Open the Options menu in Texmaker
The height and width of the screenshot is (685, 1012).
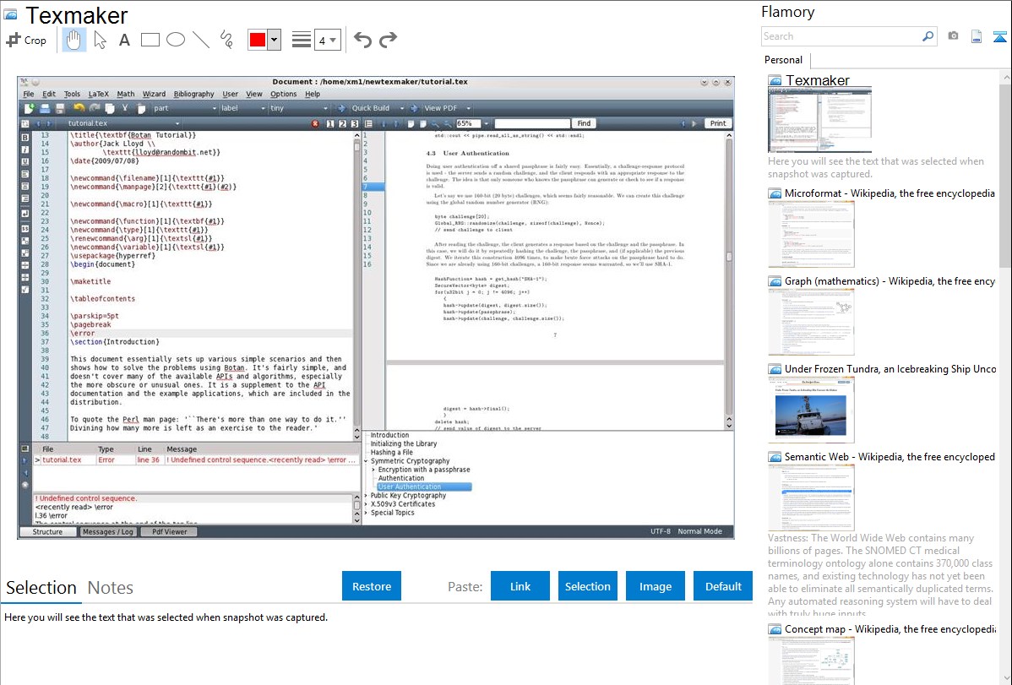pyautogui.click(x=283, y=94)
